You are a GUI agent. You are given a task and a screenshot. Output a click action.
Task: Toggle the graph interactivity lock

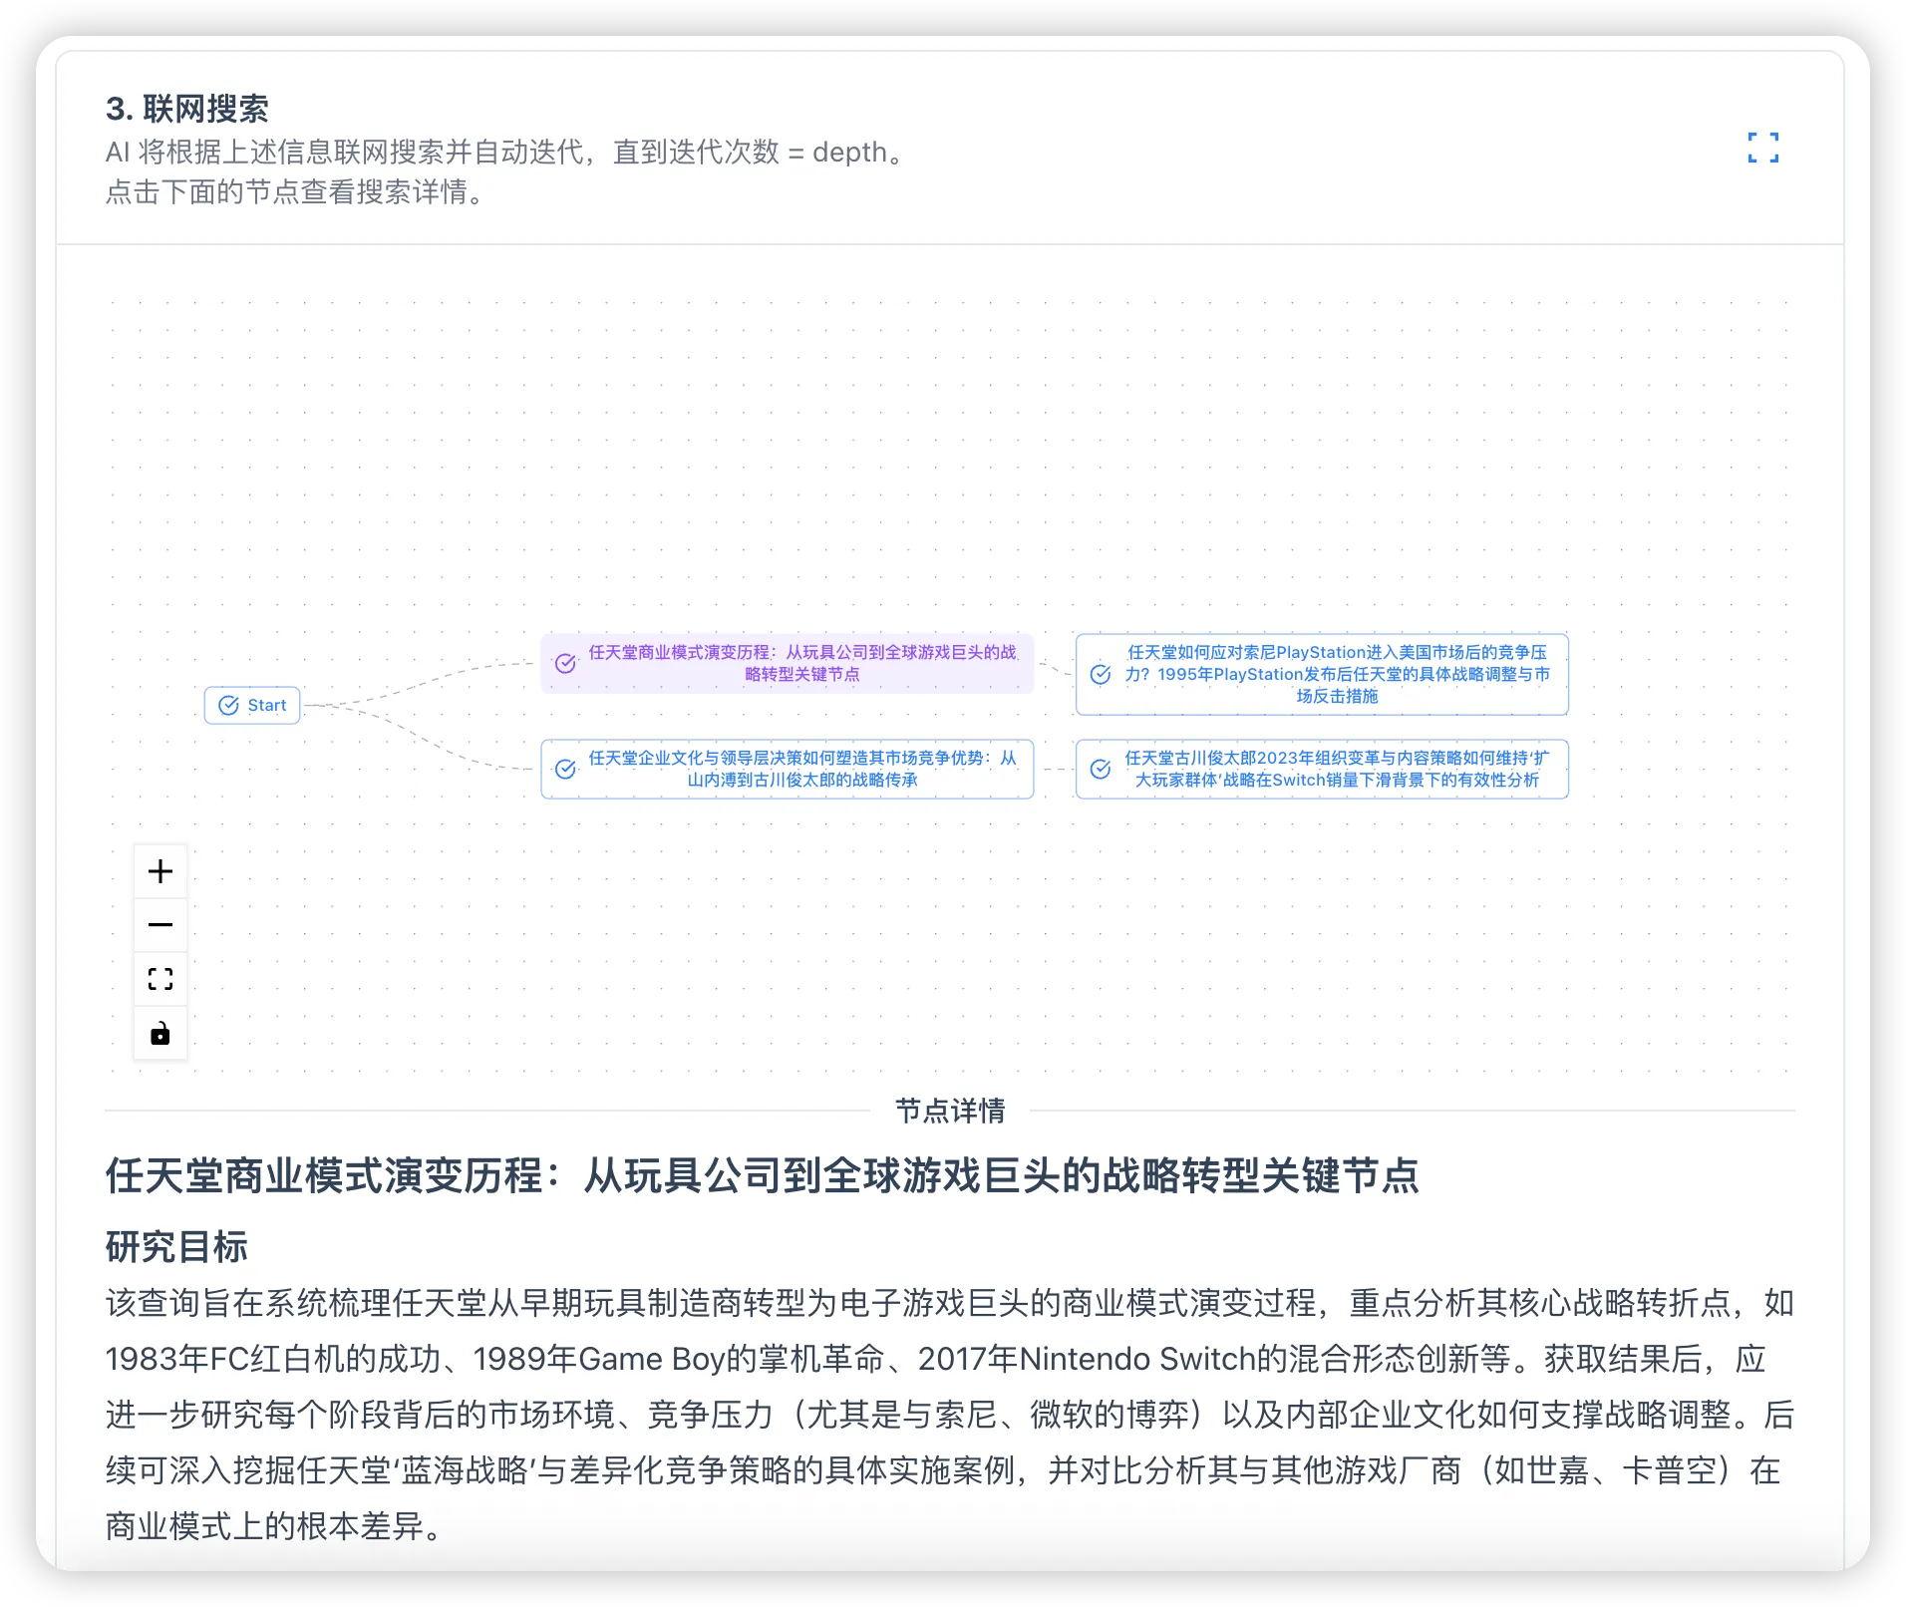160,1033
